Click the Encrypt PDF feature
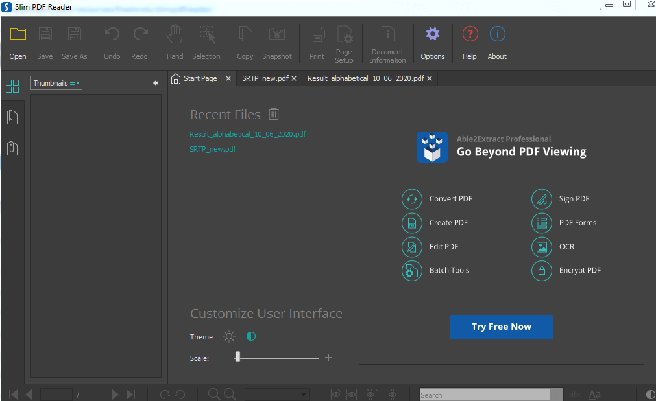This screenshot has width=656, height=401. pos(566,271)
